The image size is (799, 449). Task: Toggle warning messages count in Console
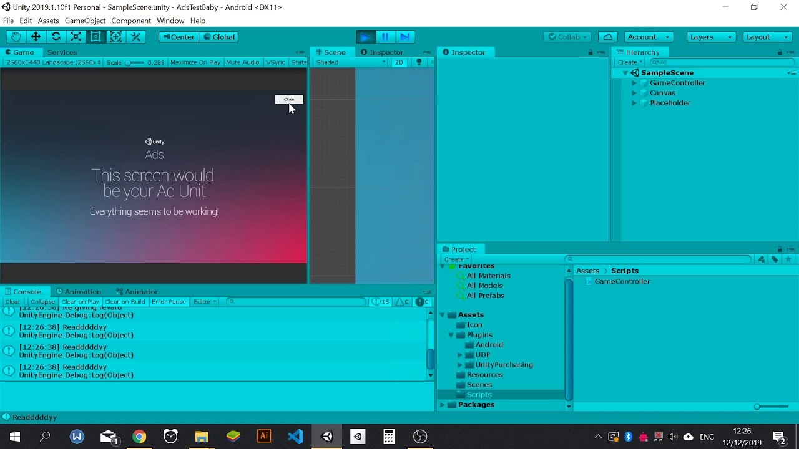tap(402, 302)
